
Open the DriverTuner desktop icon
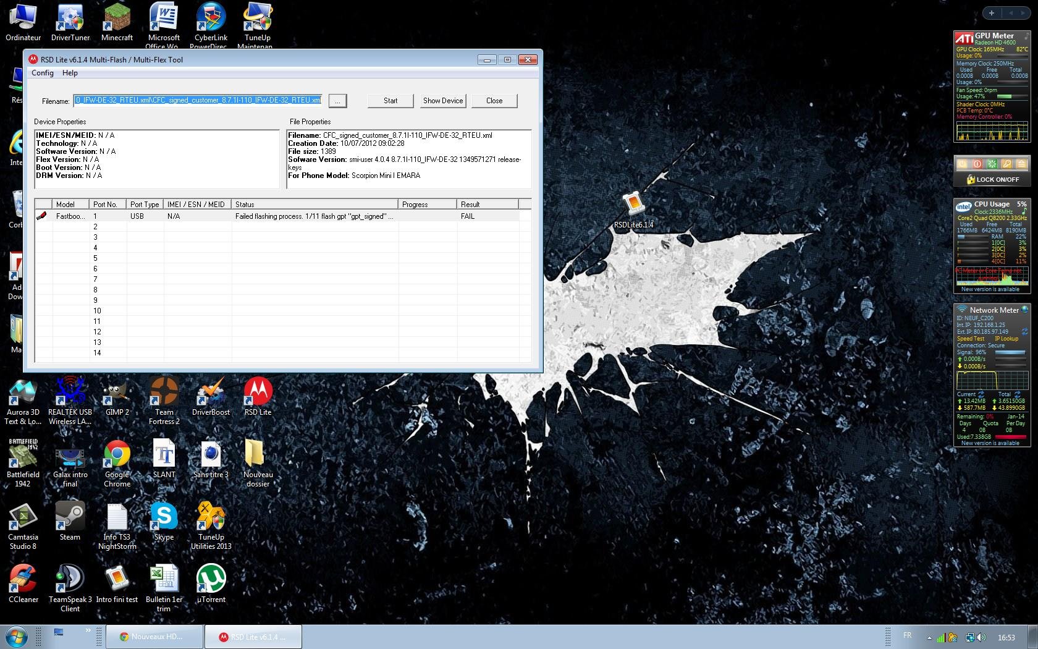pos(70,23)
